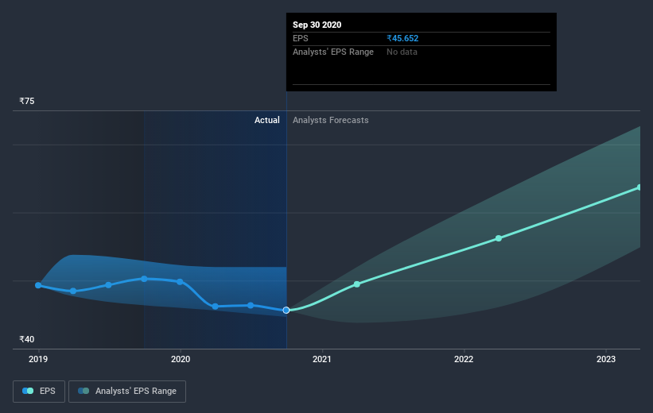Select the EPS point at the low after 2020
The width and height of the screenshot is (653, 413).
pyautogui.click(x=215, y=307)
